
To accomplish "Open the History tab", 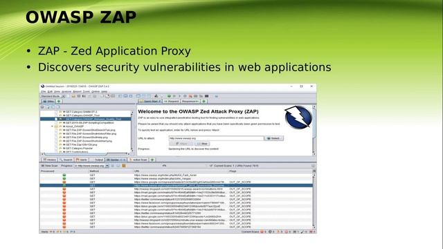I will 50,160.
